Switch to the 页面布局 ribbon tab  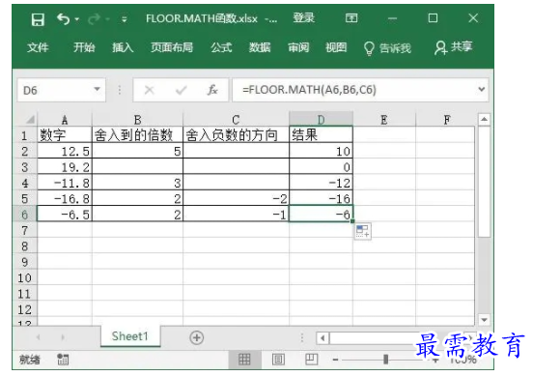coord(172,47)
